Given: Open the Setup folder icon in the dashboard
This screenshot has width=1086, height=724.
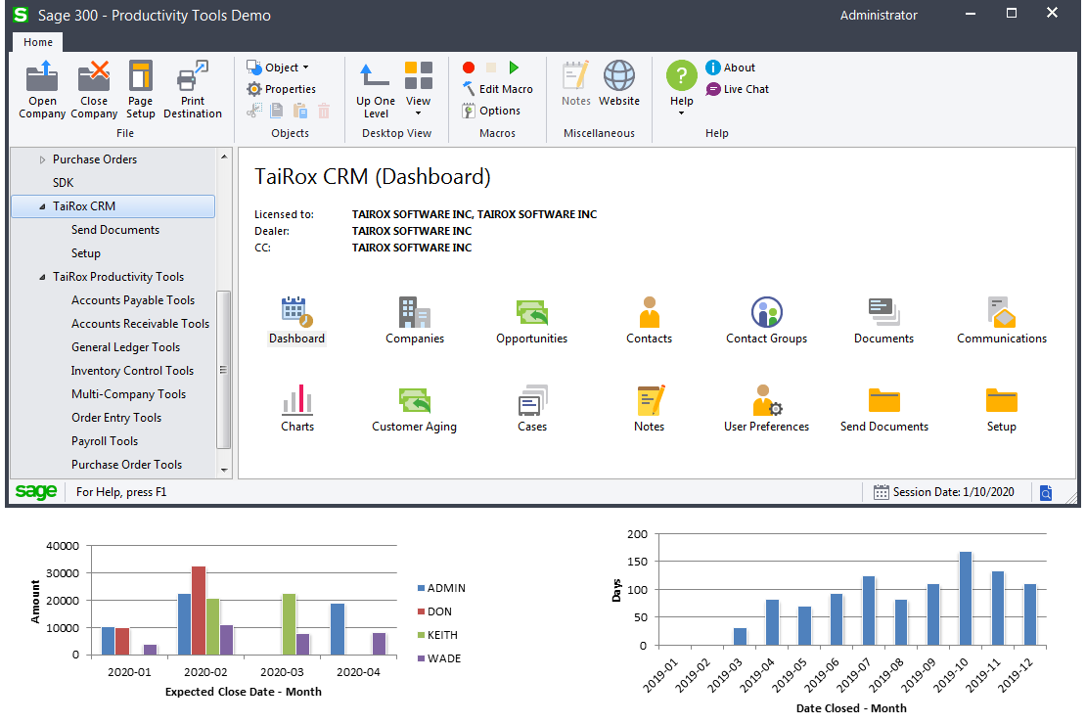Looking at the screenshot, I should [x=1002, y=408].
